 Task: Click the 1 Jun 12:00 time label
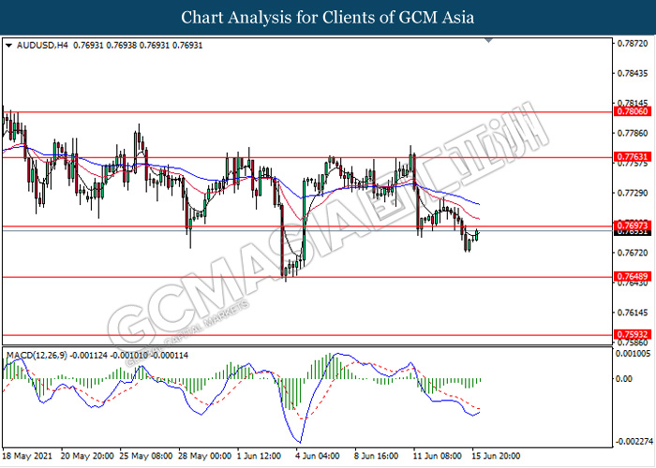pos(259,456)
